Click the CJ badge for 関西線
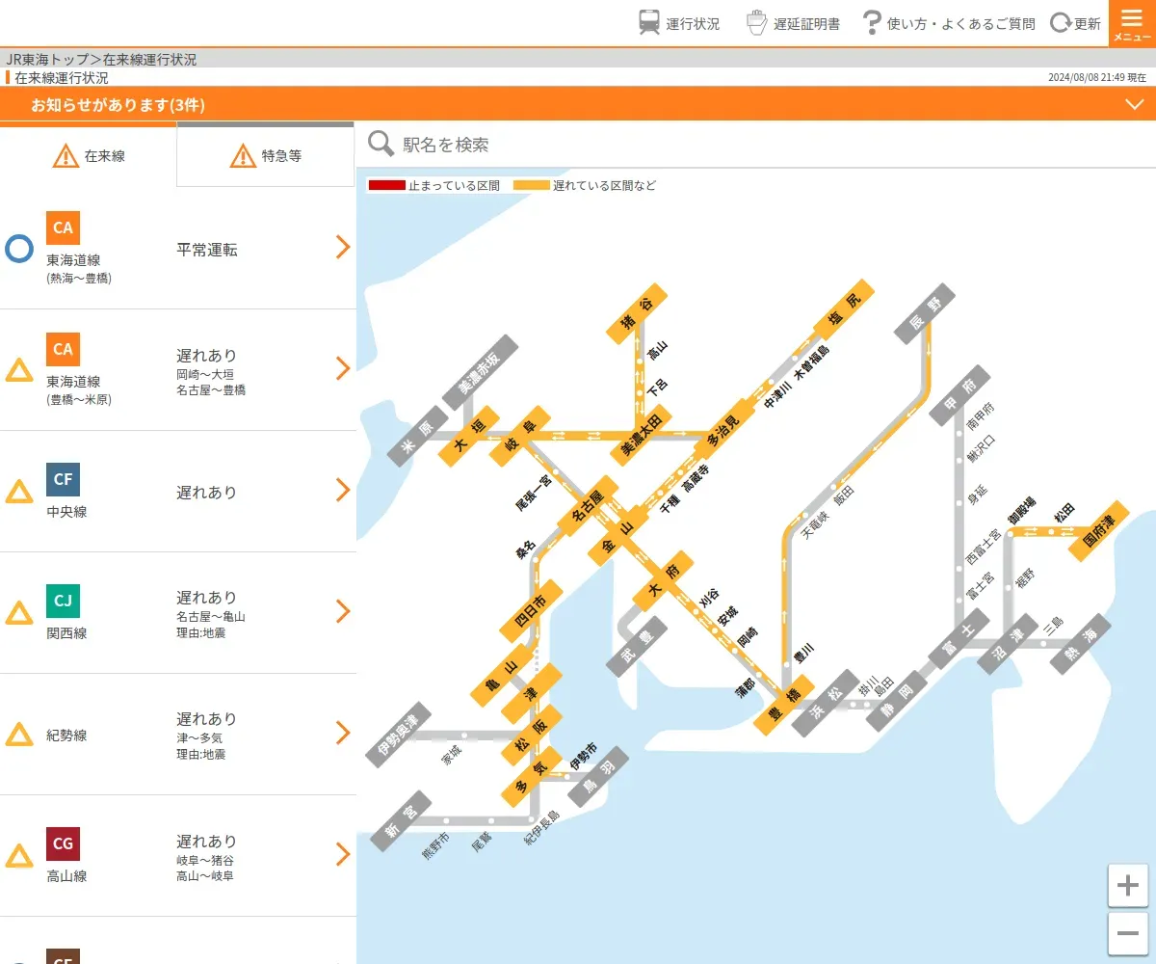 tap(63, 601)
